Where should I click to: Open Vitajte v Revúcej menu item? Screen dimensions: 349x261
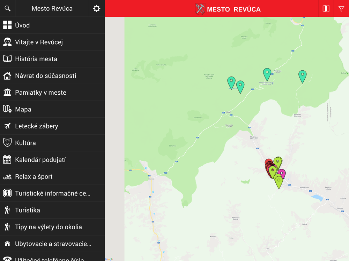click(52, 42)
